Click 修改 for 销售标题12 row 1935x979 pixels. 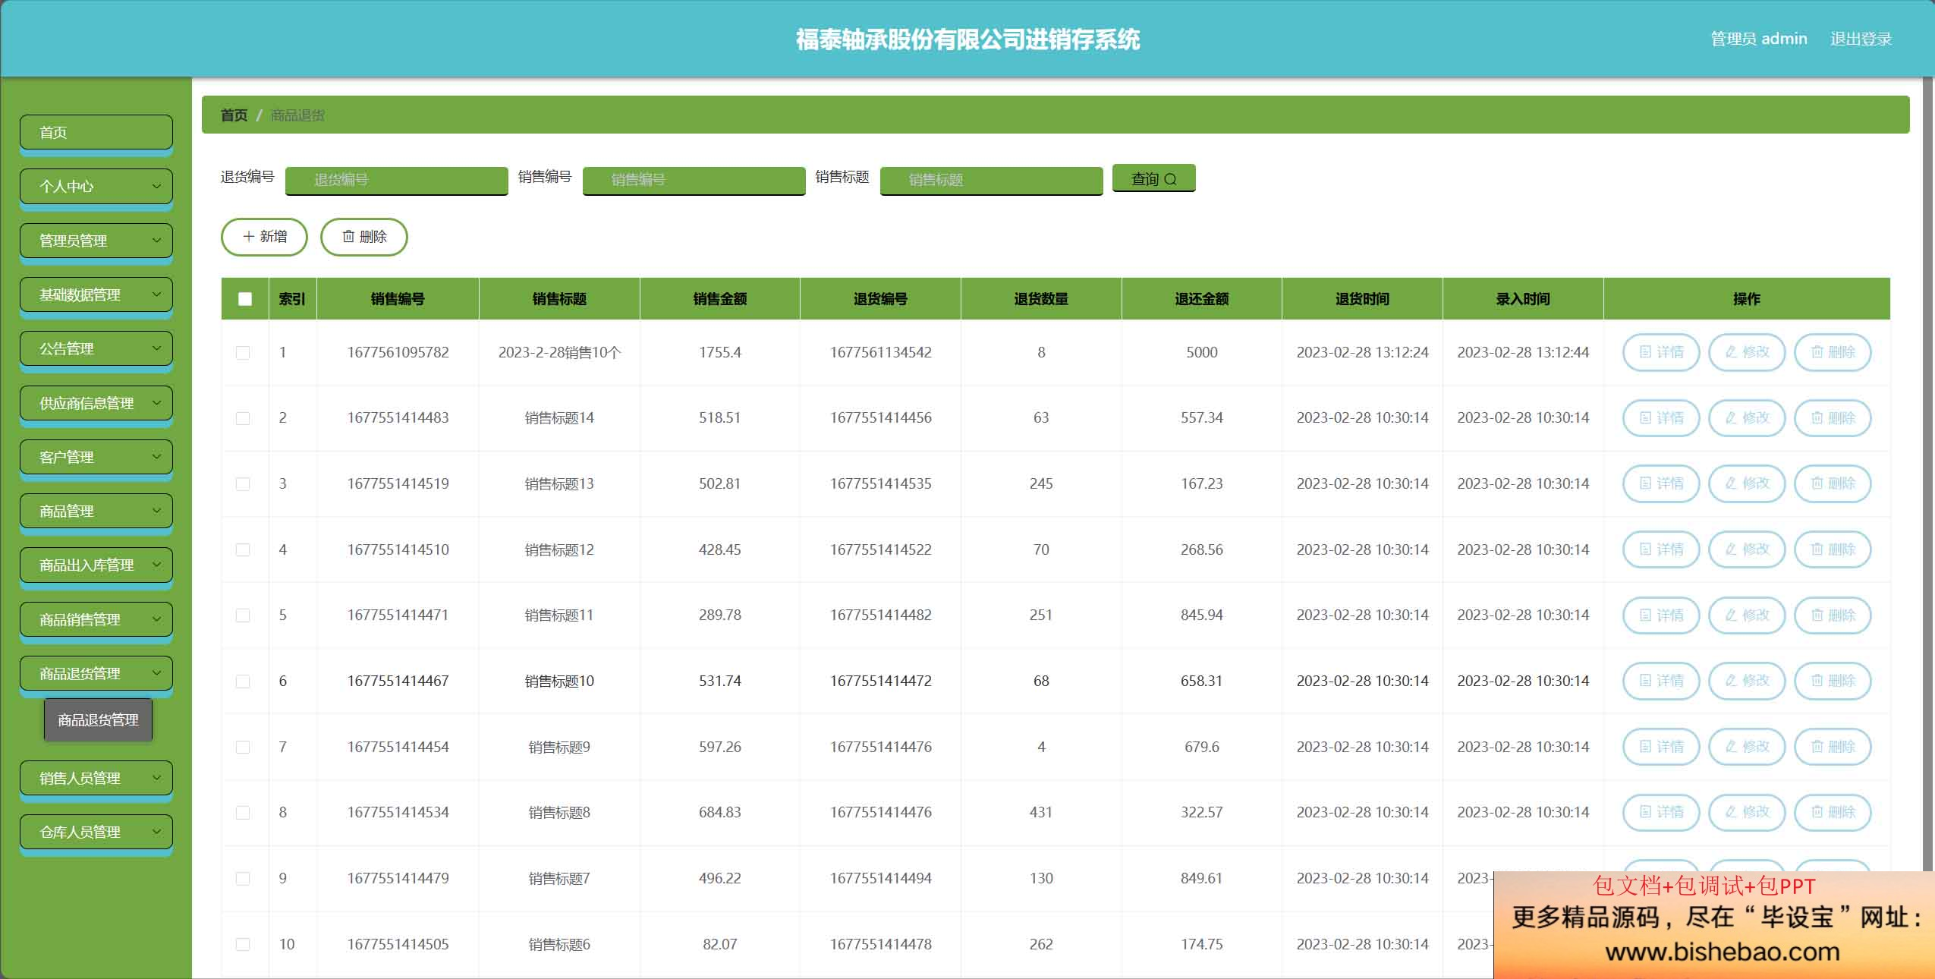tap(1746, 549)
